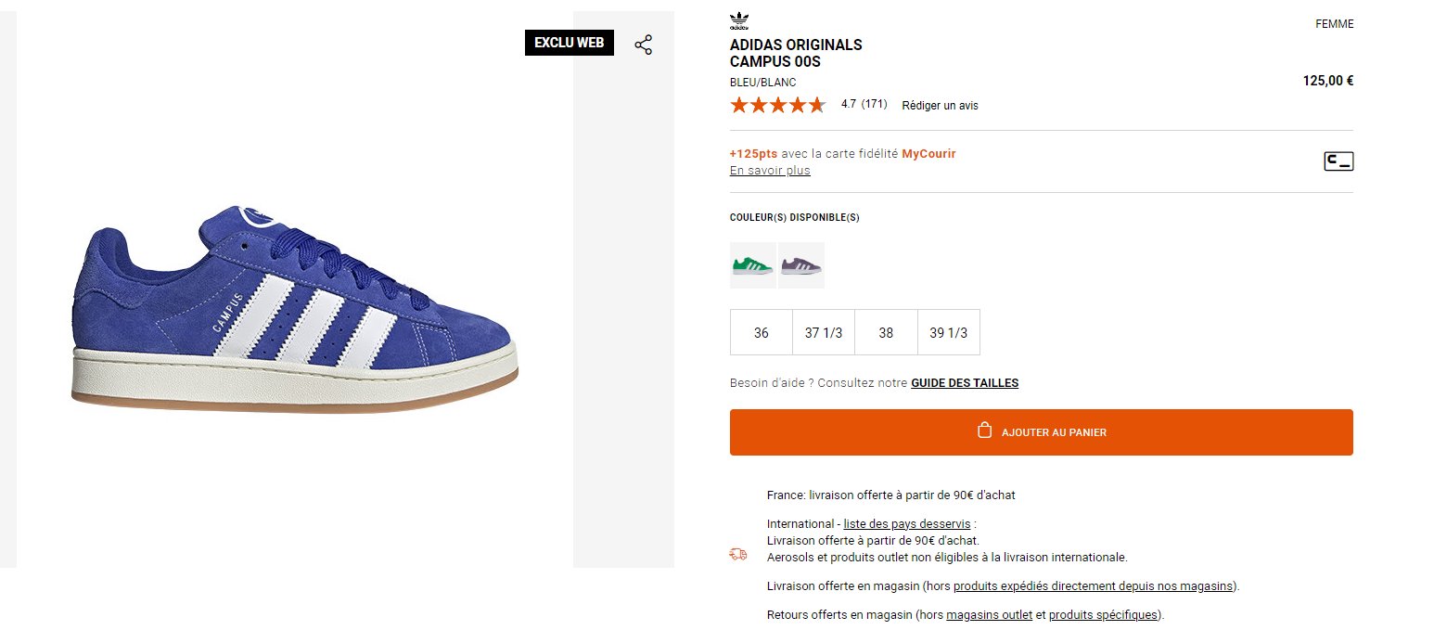Click Rédiger un avis
1434x630 pixels.
(x=940, y=106)
